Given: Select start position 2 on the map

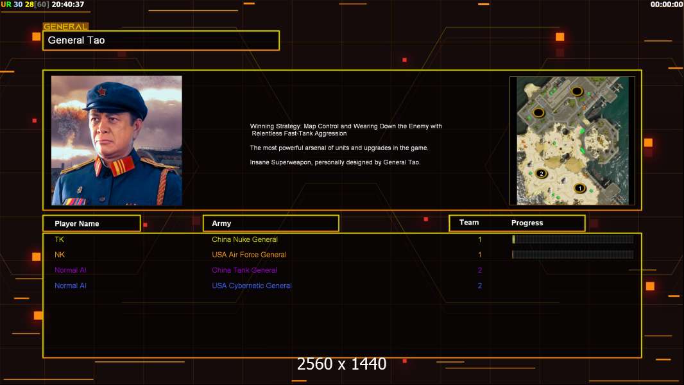Looking at the screenshot, I should pos(542,173).
